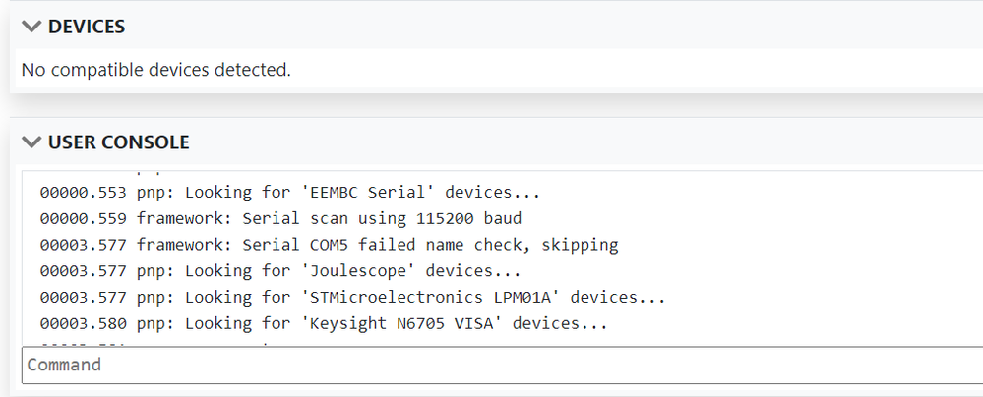Collapse the DEVICES section chevron
This screenshot has height=397, width=983.
32,28
